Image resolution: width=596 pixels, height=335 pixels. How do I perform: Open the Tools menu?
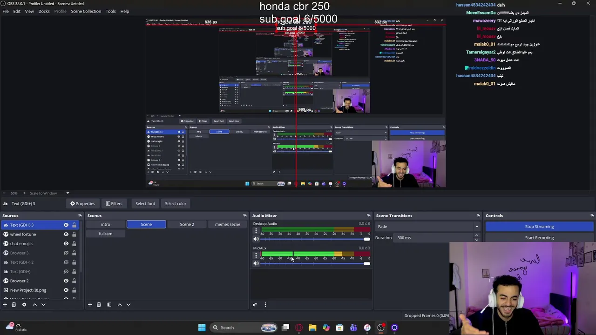[x=110, y=11]
